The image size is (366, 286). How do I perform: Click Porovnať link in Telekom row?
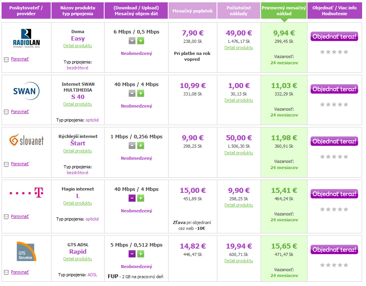coord(20,216)
